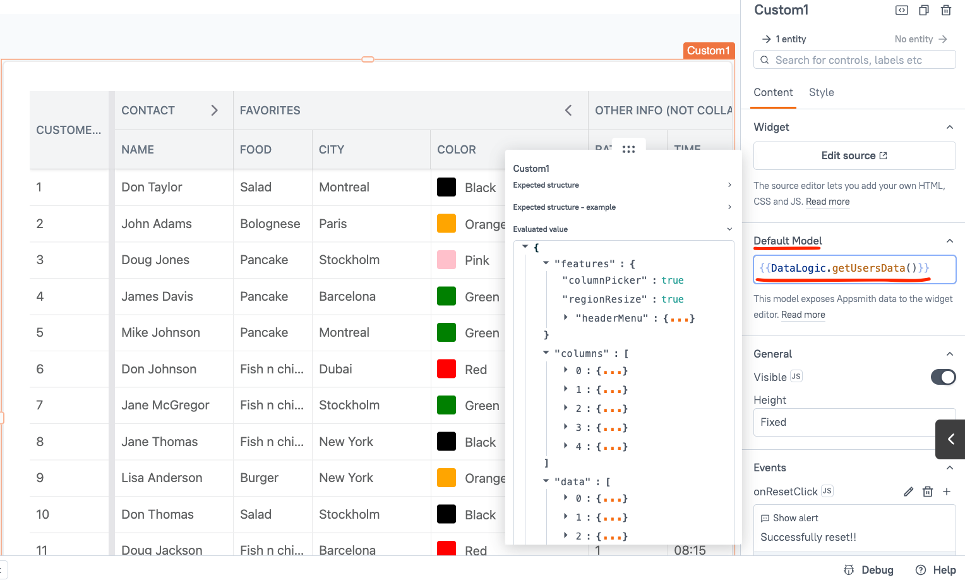Toggle the Visible switch in General section
The height and width of the screenshot is (580, 965).
[x=943, y=377]
